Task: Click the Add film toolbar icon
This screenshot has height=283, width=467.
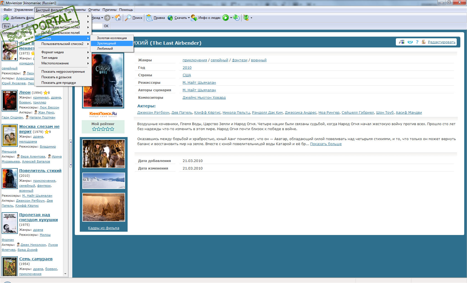Action: point(6,18)
